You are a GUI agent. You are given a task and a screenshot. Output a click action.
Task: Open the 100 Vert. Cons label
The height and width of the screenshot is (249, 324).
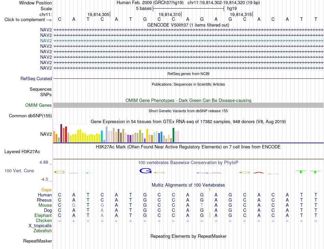(x=19, y=171)
